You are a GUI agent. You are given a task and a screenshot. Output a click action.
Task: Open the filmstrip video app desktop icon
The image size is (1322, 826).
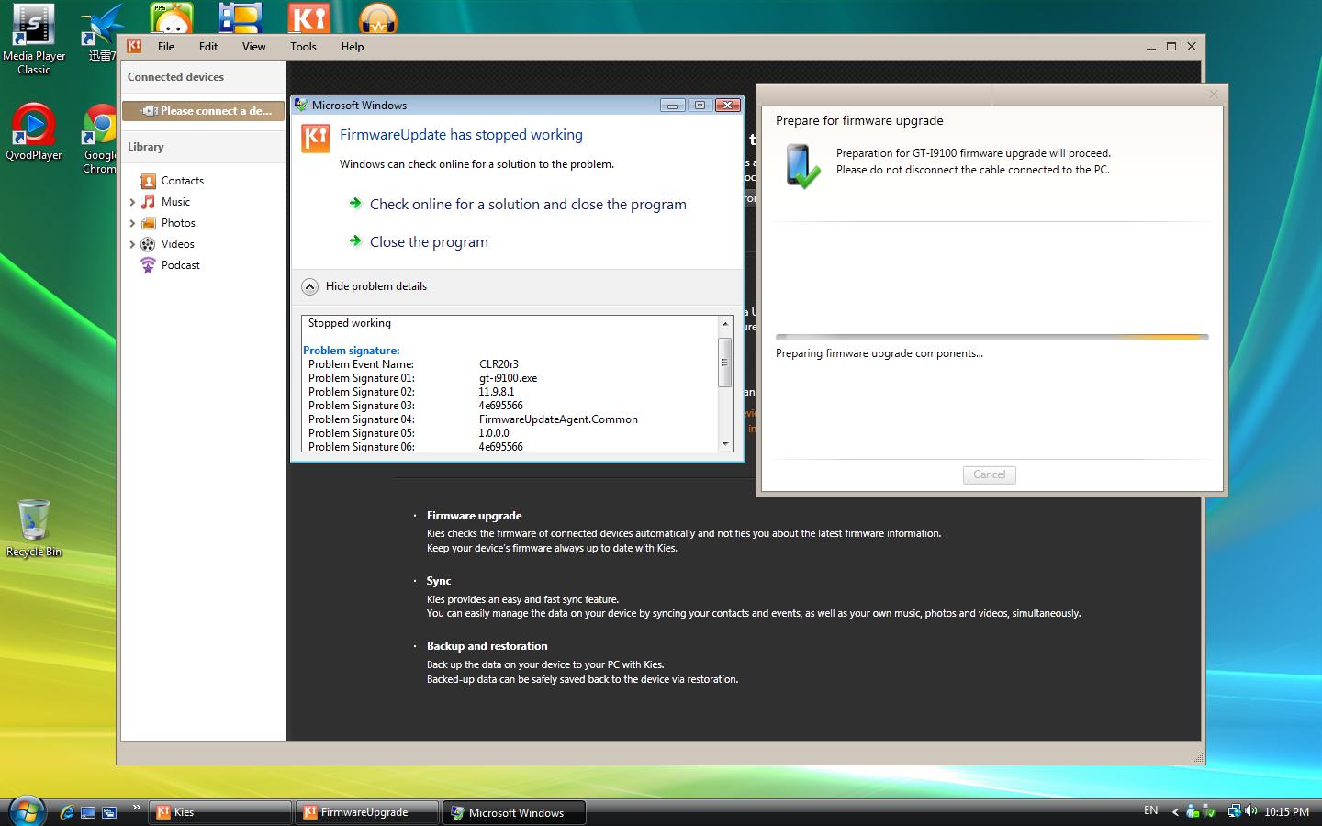(x=240, y=17)
